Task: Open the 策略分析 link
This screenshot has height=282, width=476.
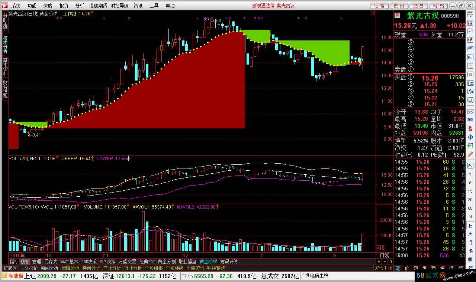Action: pyautogui.click(x=70, y=268)
